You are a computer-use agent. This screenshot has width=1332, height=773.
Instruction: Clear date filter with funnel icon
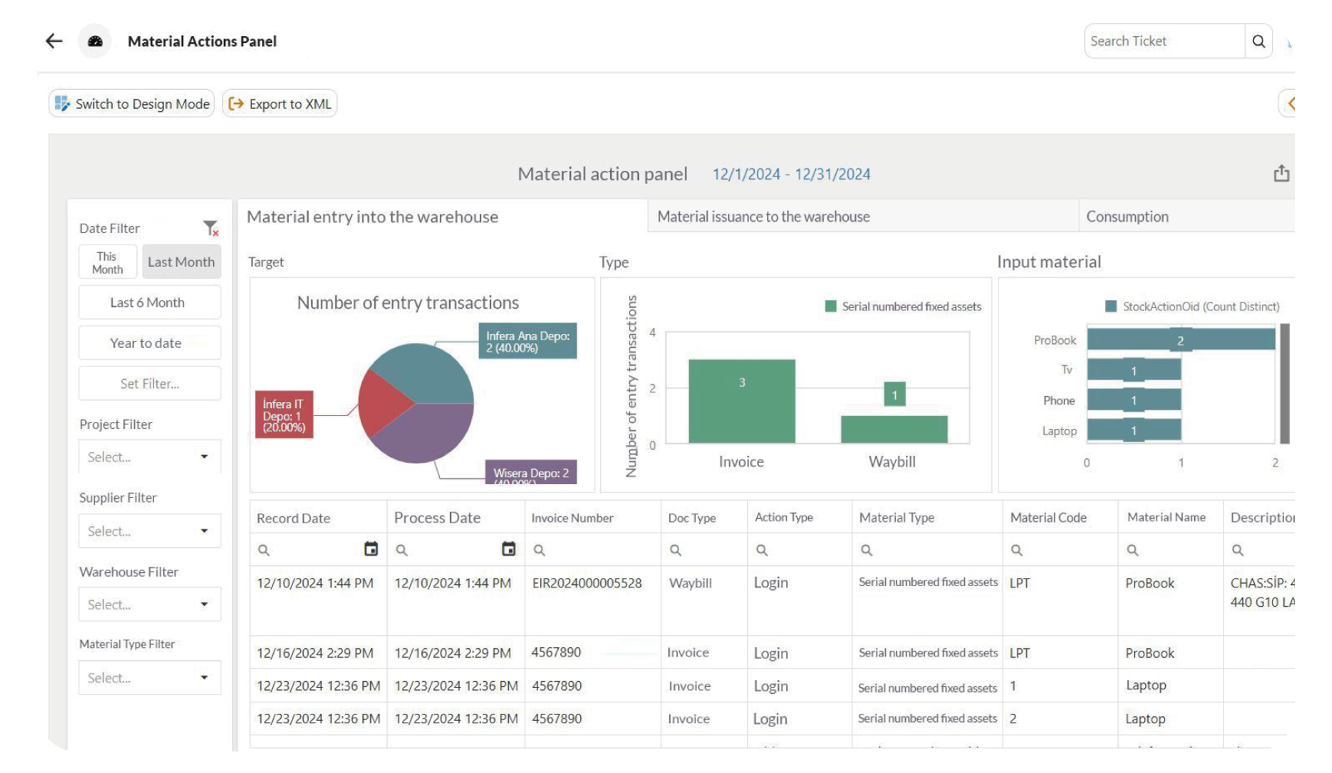(x=211, y=228)
